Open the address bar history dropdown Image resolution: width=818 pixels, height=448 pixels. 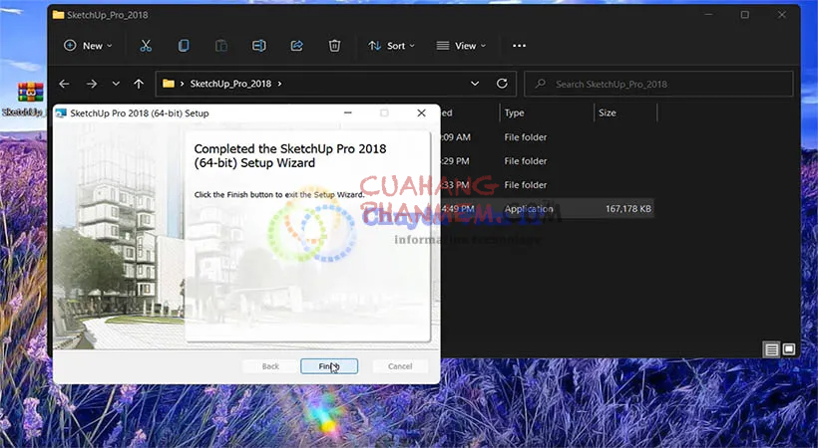(475, 84)
